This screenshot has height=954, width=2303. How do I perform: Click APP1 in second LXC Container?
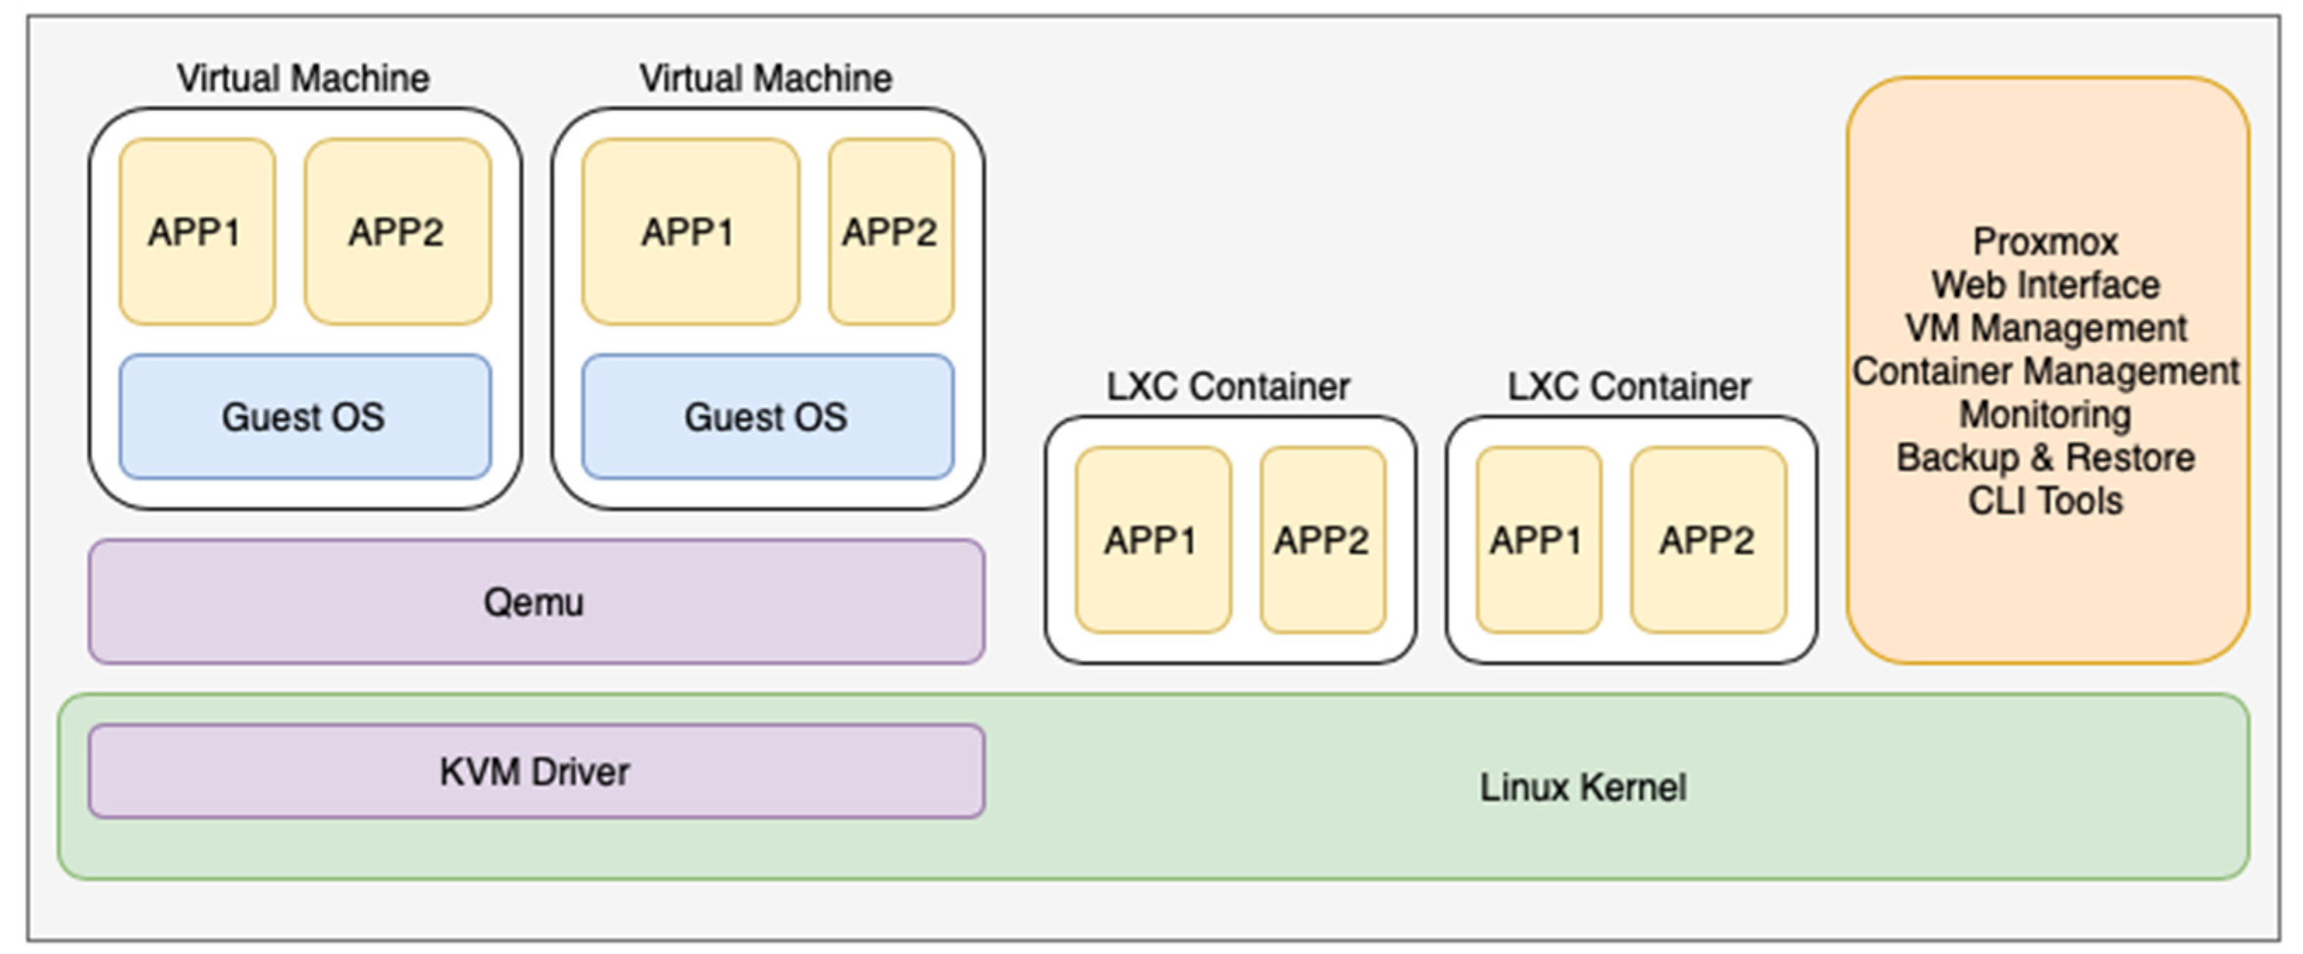pyautogui.click(x=1537, y=540)
